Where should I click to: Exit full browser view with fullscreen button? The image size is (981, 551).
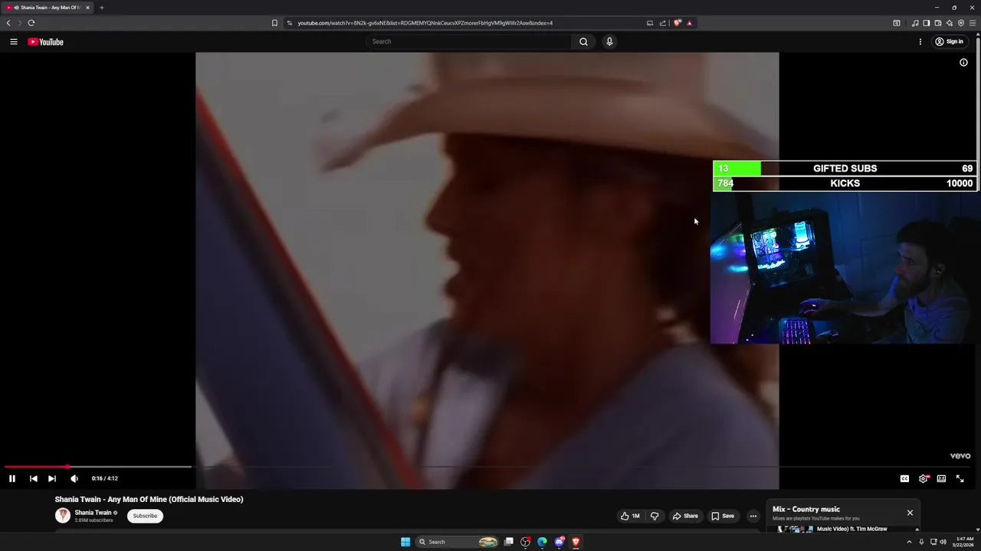point(960,478)
